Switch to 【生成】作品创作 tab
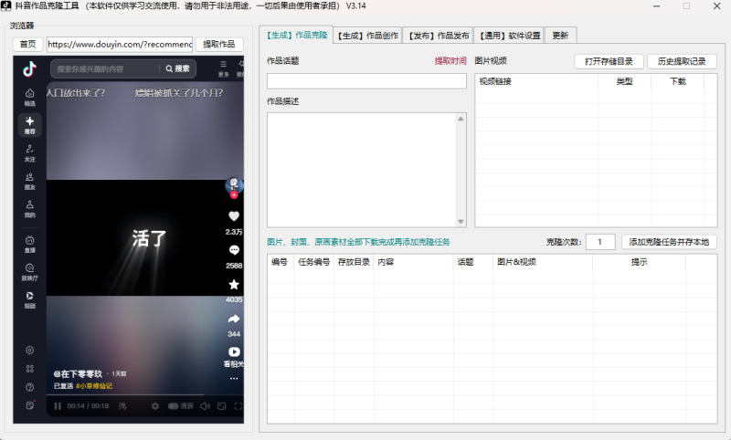This screenshot has width=731, height=440. point(368,36)
